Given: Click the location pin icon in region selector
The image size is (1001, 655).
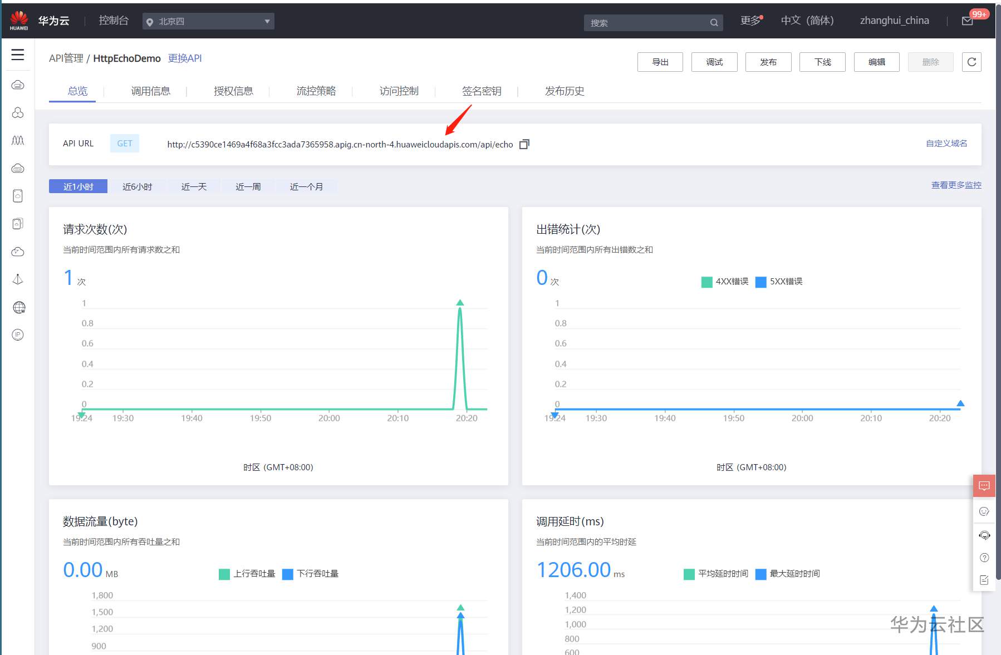Looking at the screenshot, I should (149, 22).
